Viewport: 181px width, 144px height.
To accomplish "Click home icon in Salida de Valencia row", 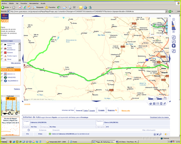I will 155,134.
